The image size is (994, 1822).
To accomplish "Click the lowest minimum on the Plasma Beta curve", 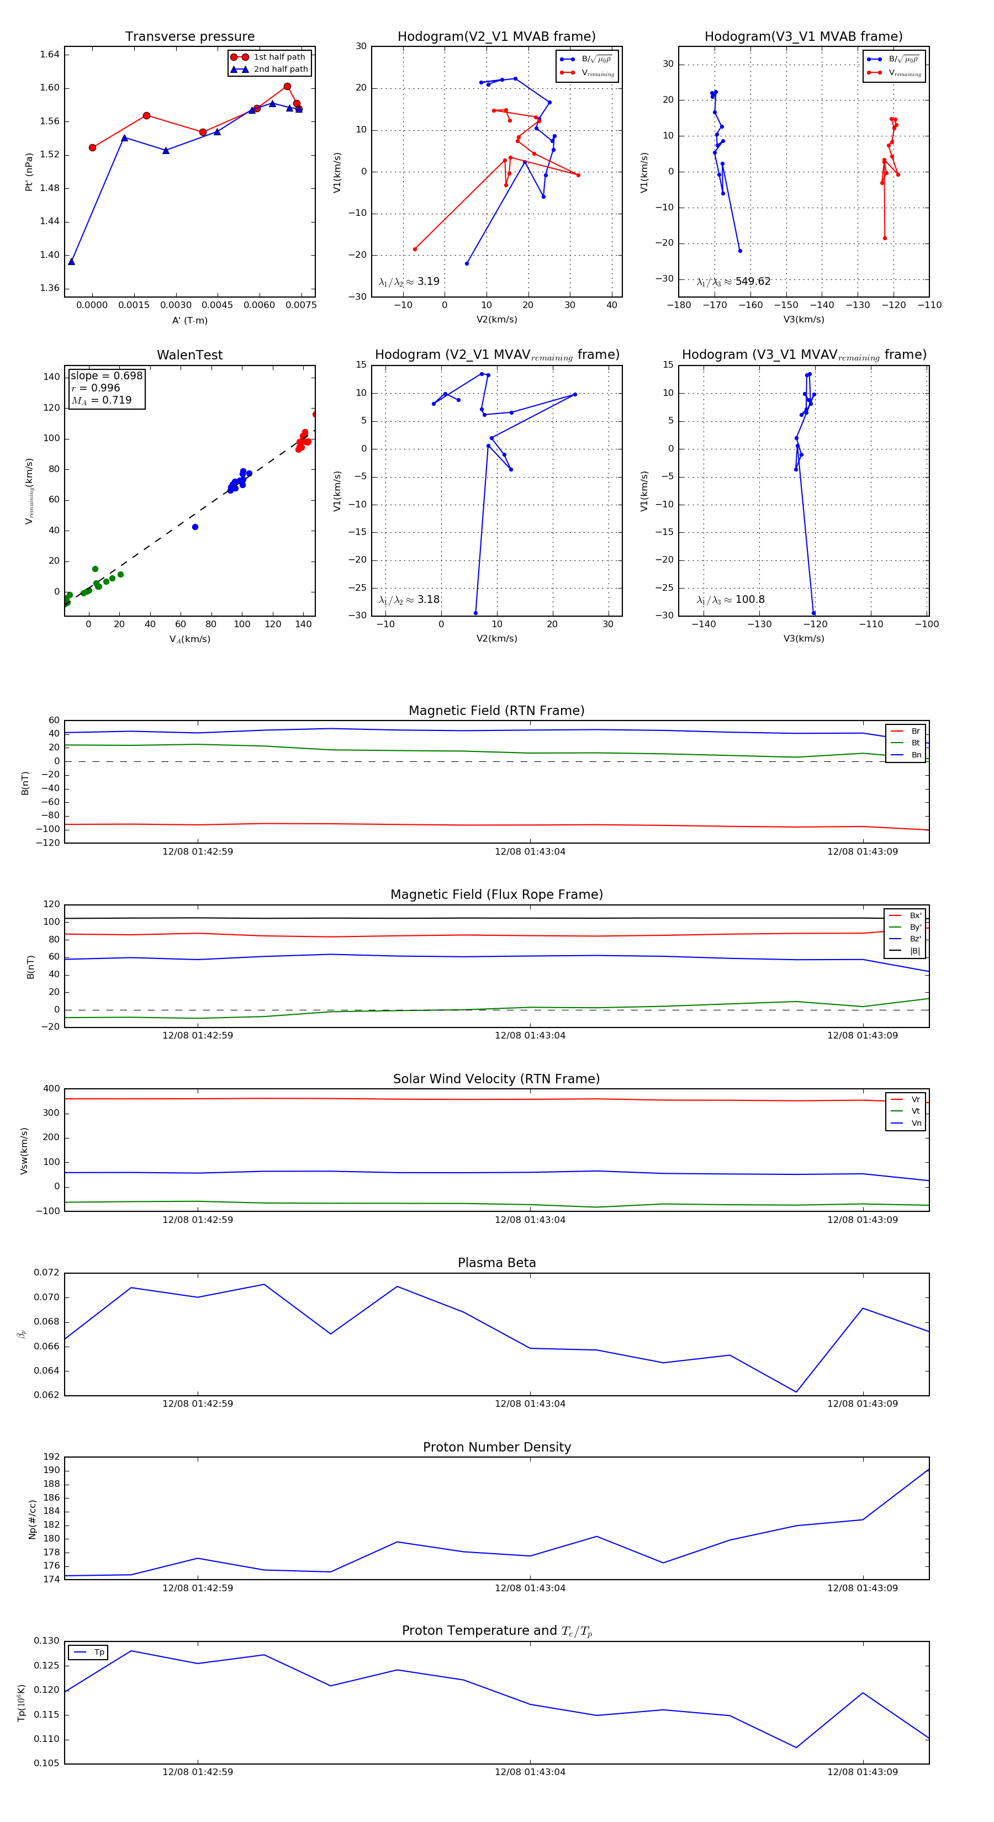I will (x=797, y=1392).
